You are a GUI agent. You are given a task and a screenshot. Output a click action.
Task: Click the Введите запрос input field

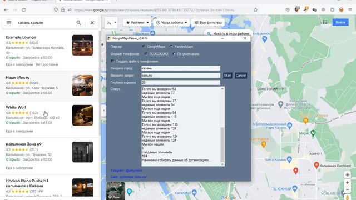click(x=181, y=76)
